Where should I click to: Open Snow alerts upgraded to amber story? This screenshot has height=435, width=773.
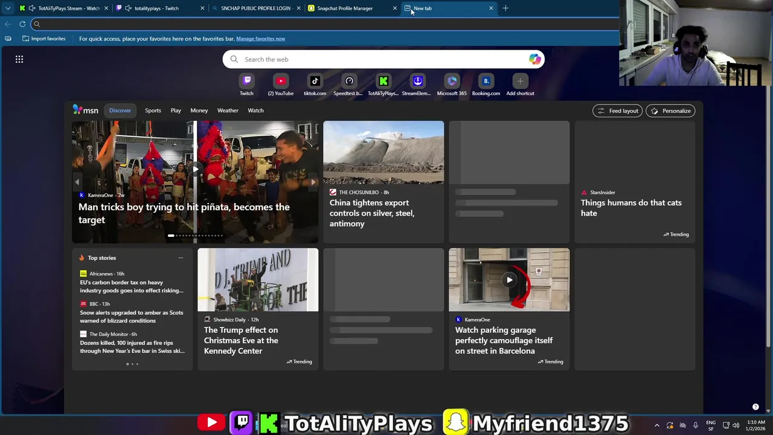tap(132, 317)
